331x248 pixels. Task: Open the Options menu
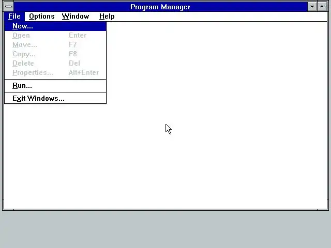coord(42,16)
